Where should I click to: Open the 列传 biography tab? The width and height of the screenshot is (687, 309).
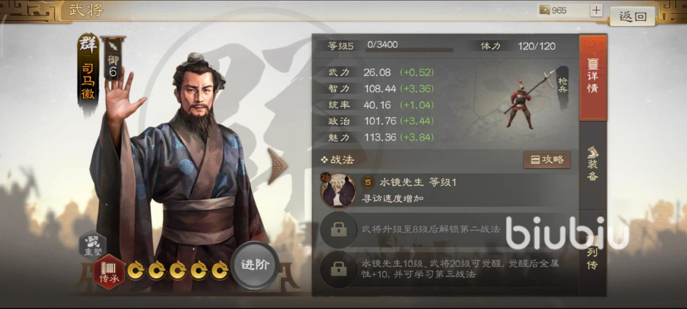(593, 252)
